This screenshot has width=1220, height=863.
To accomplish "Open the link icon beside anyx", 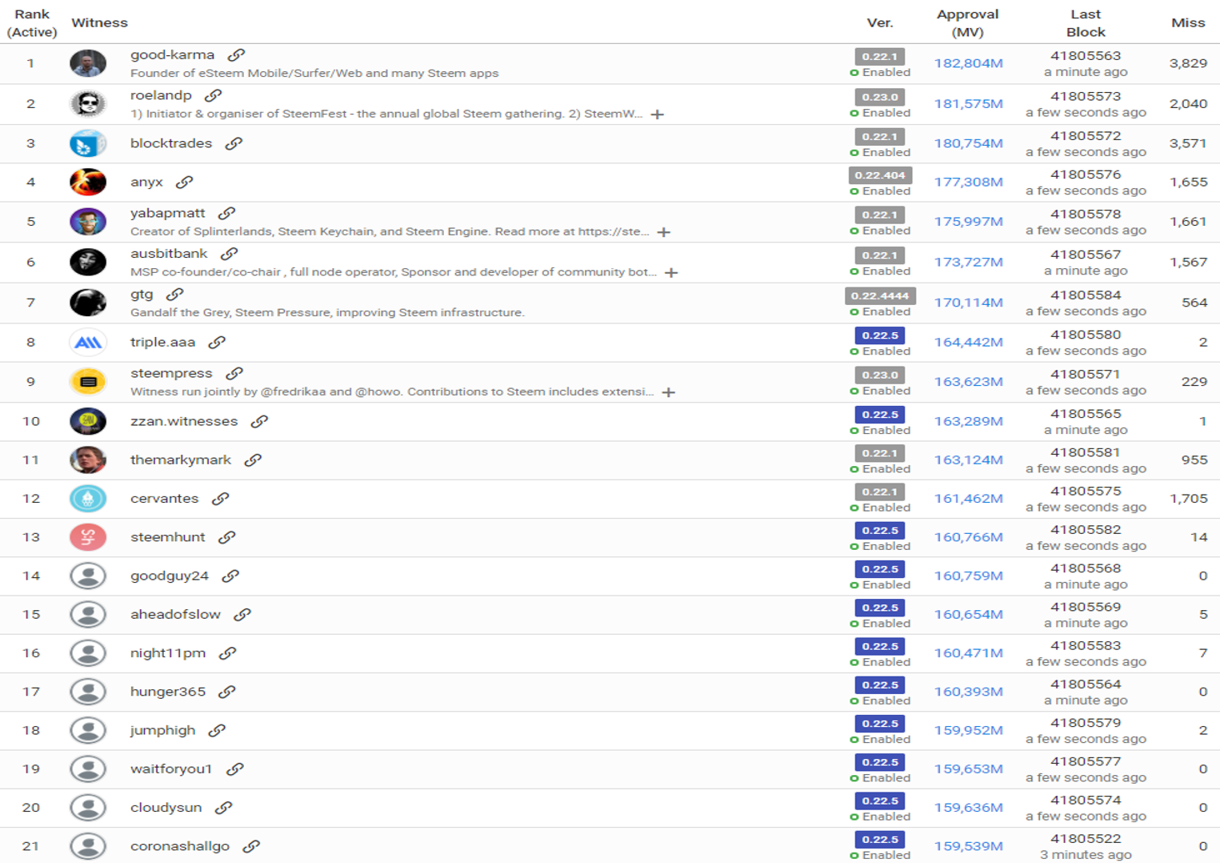I will point(185,182).
